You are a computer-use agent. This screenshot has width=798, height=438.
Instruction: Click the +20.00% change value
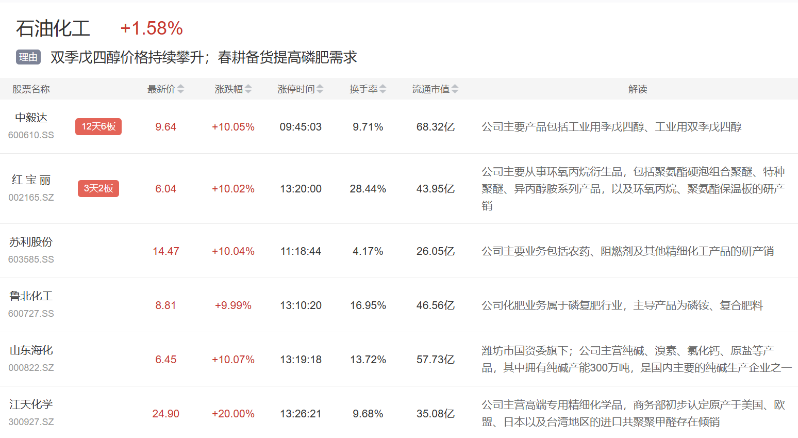click(x=233, y=414)
